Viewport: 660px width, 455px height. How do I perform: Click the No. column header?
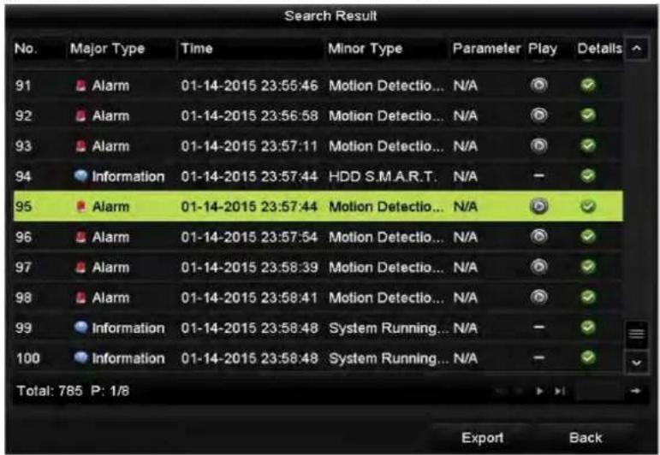pos(25,49)
